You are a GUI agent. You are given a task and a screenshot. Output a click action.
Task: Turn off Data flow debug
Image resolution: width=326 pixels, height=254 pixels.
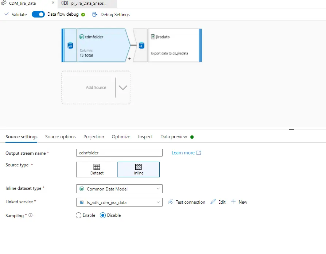click(38, 14)
